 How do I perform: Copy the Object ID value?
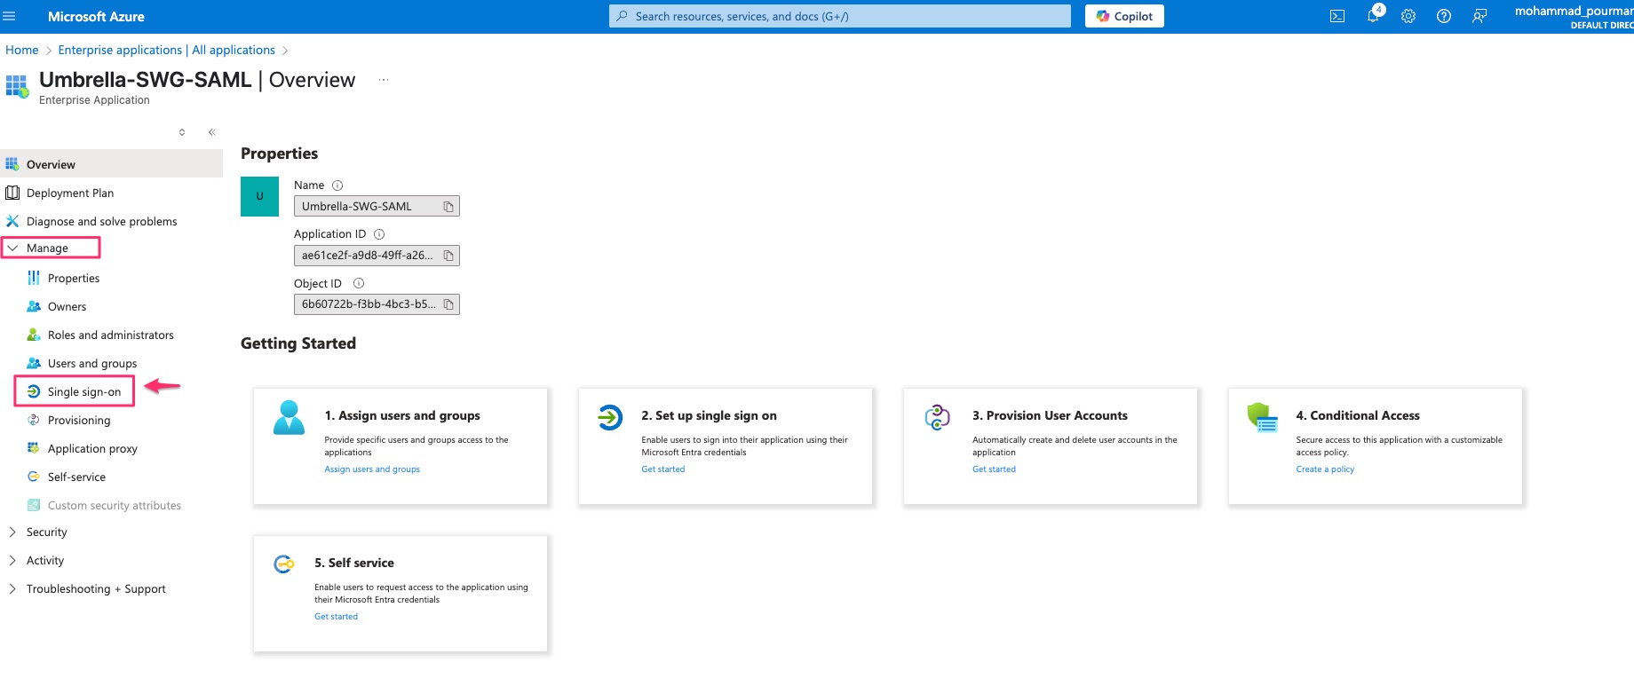point(448,304)
